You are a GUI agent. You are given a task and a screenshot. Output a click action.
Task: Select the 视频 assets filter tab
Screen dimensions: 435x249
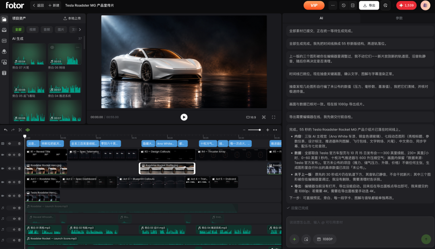tap(33, 30)
